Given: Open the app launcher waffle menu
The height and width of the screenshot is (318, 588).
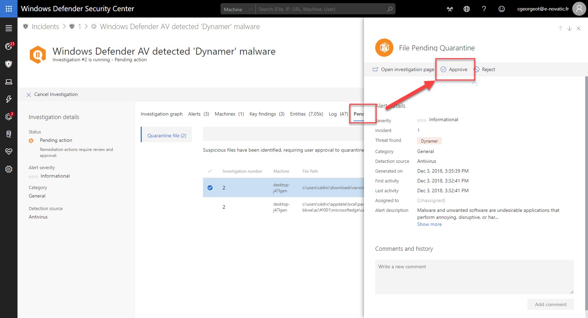Looking at the screenshot, I should click(x=9, y=9).
